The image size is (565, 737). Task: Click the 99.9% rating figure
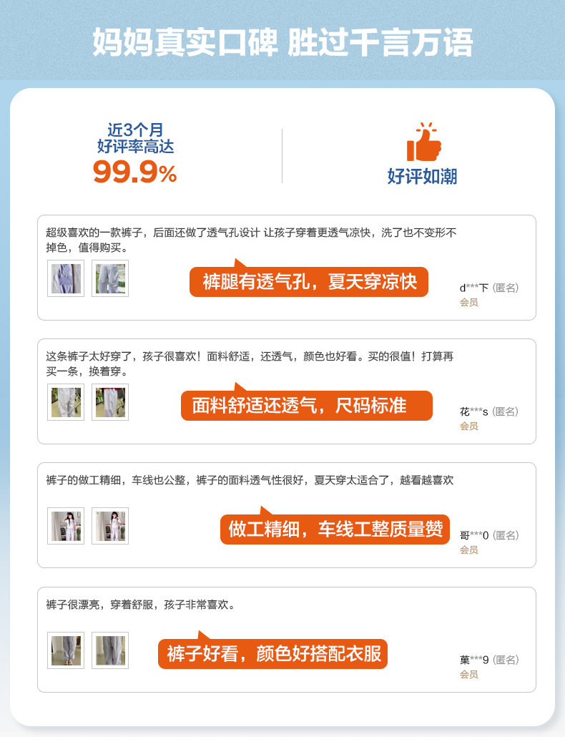(134, 172)
